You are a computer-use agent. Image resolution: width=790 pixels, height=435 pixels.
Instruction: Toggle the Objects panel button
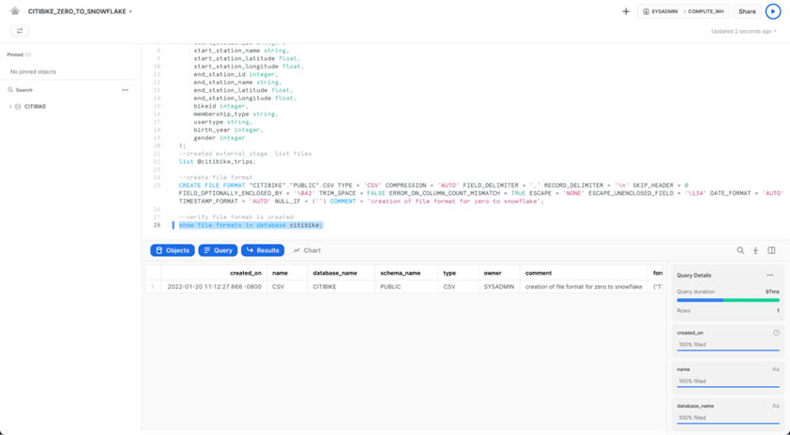pyautogui.click(x=173, y=250)
